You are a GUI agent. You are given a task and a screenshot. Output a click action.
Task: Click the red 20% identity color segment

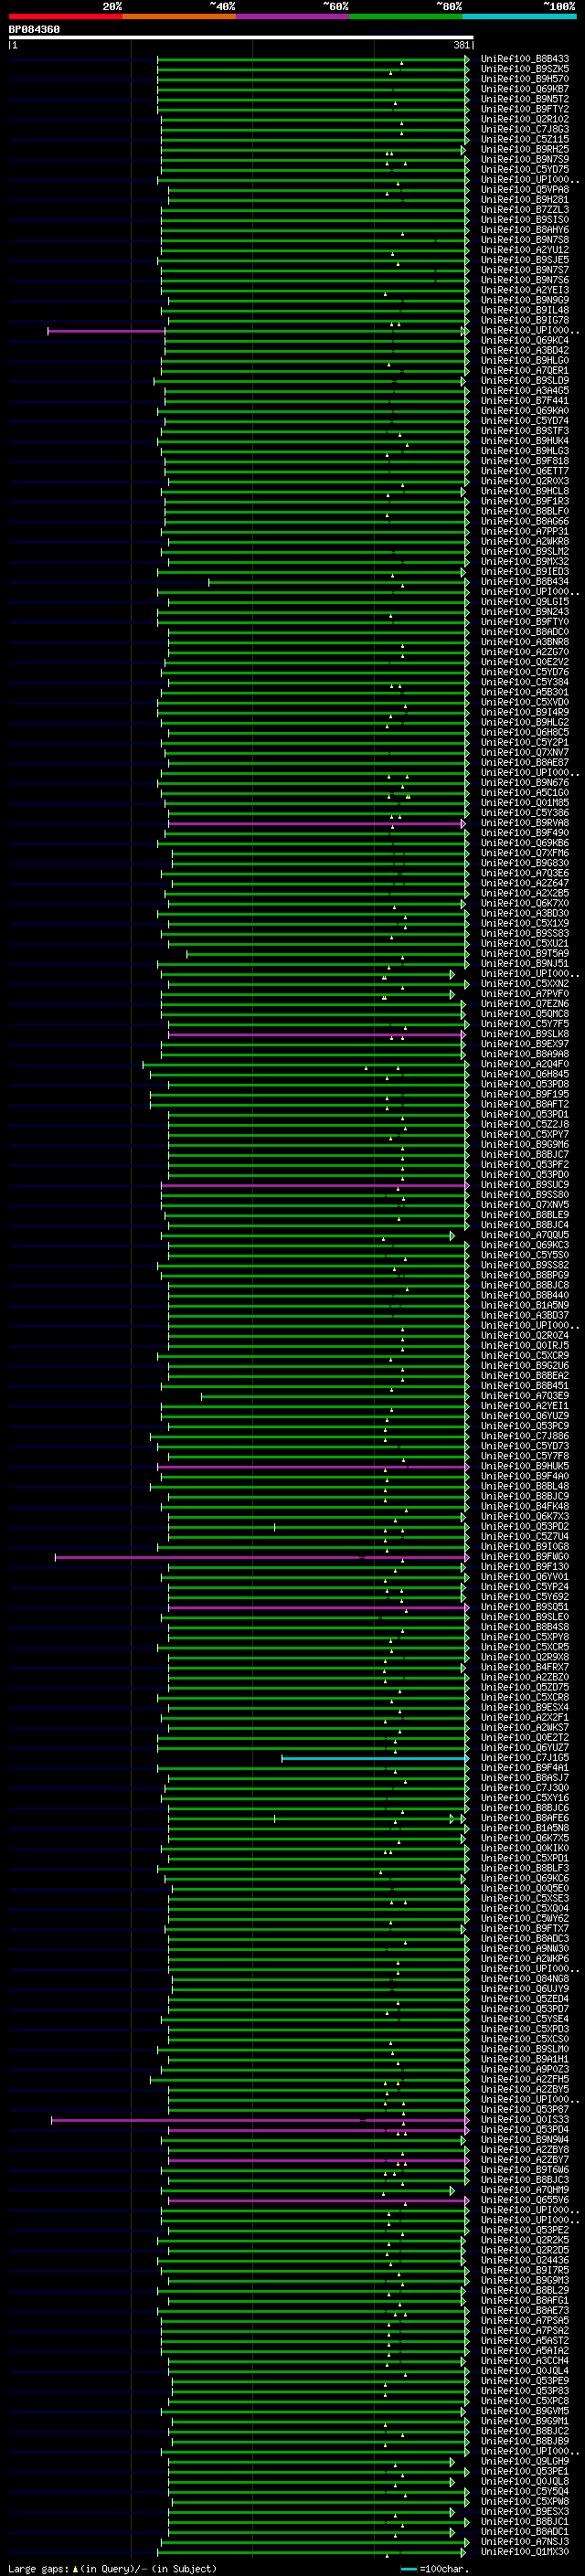(65, 17)
